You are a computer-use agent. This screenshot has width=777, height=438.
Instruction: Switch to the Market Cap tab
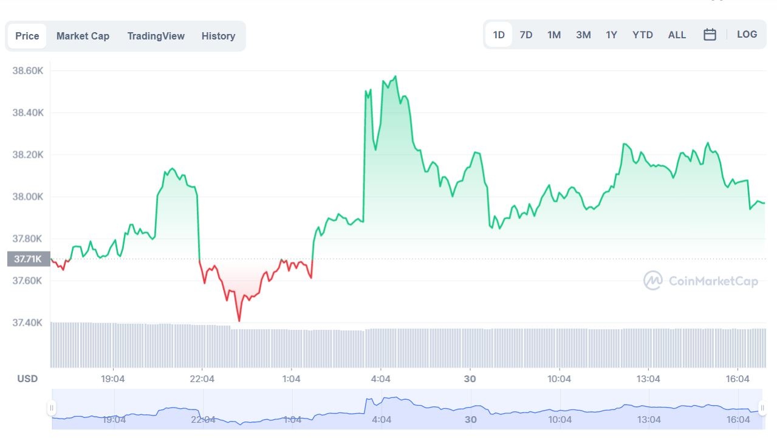point(83,36)
